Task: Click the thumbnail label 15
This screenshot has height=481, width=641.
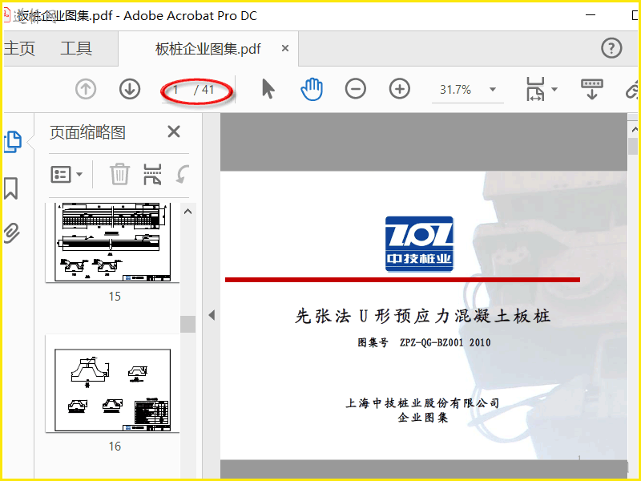Action: tap(115, 296)
